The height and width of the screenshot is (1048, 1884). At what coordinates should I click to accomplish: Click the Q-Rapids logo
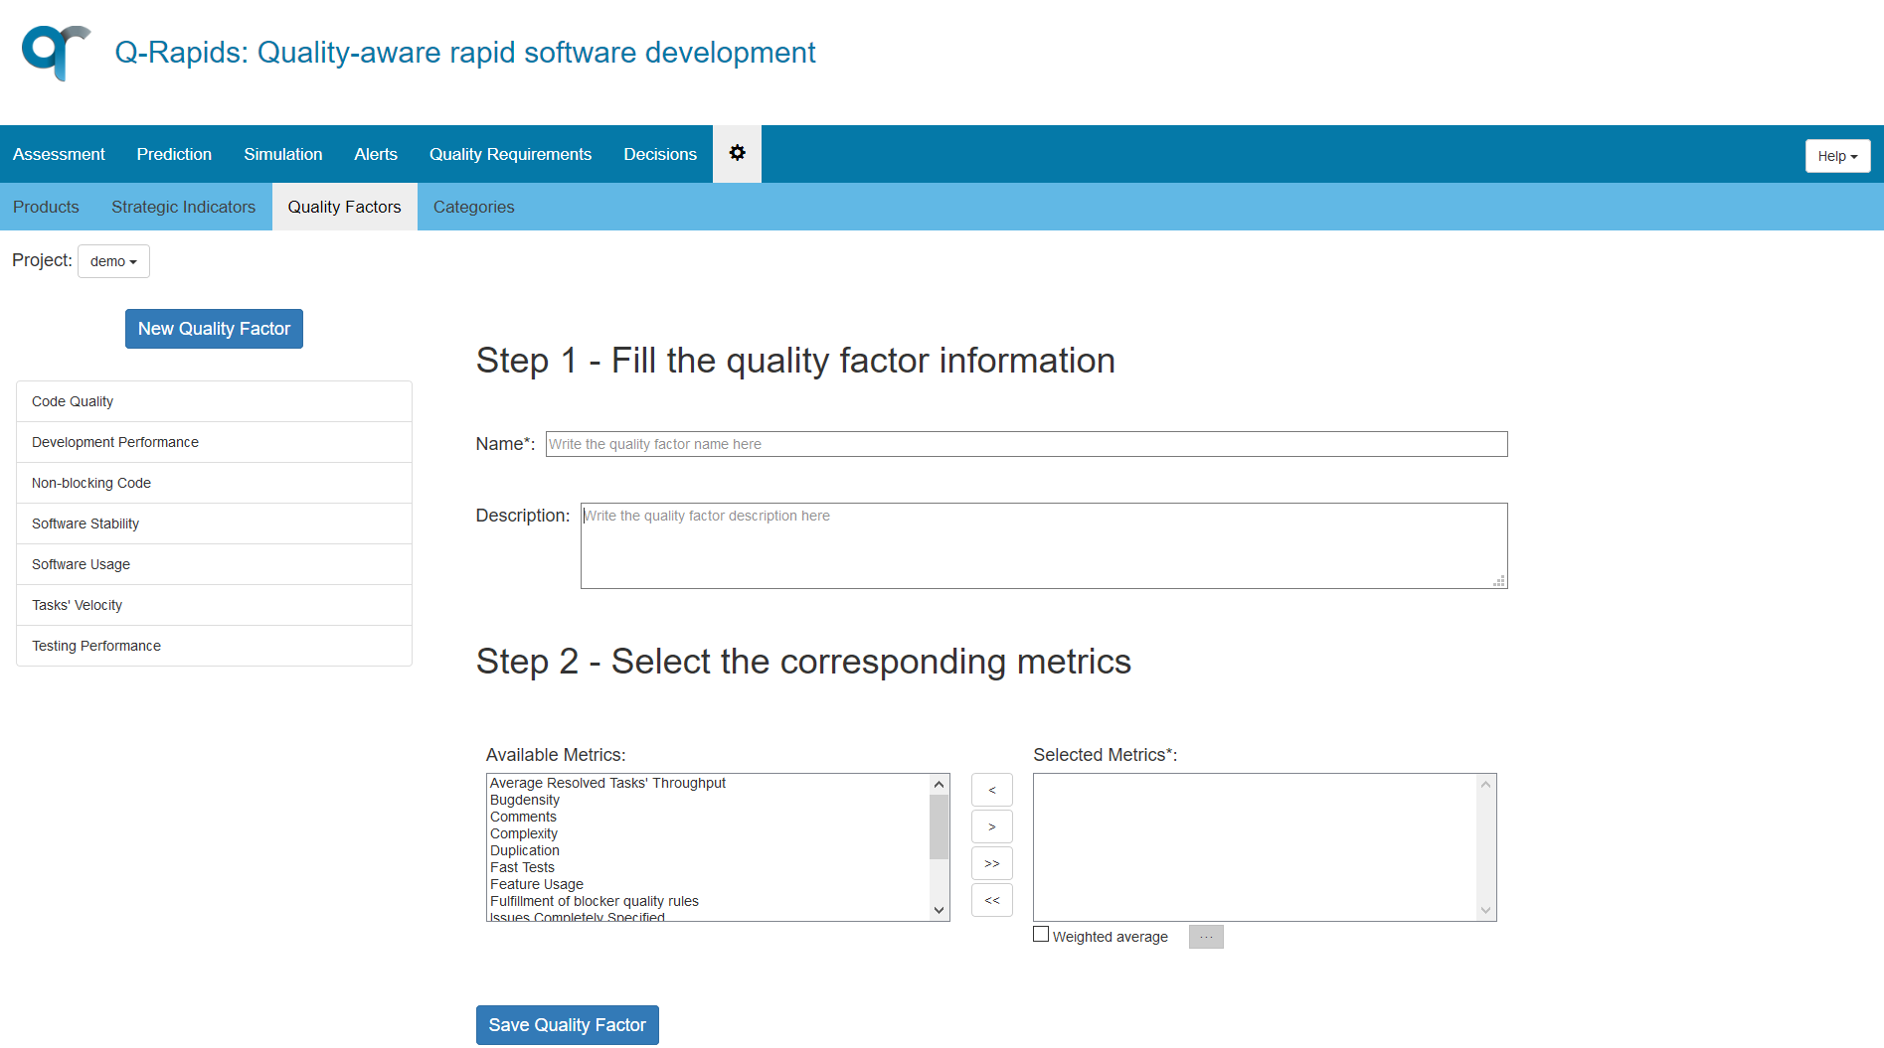pyautogui.click(x=55, y=53)
